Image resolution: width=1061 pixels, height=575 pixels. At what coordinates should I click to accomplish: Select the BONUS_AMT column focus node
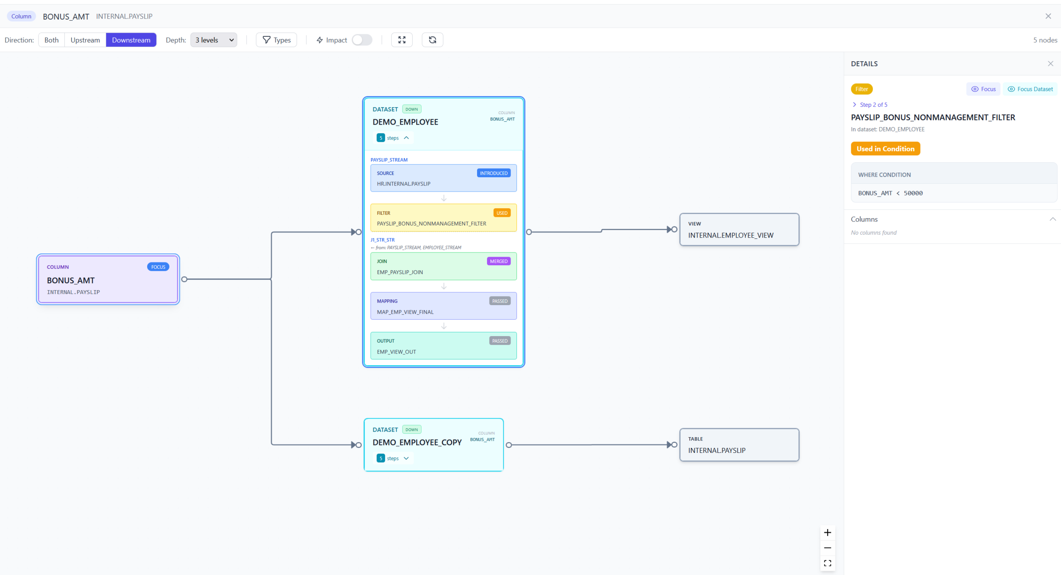point(108,279)
